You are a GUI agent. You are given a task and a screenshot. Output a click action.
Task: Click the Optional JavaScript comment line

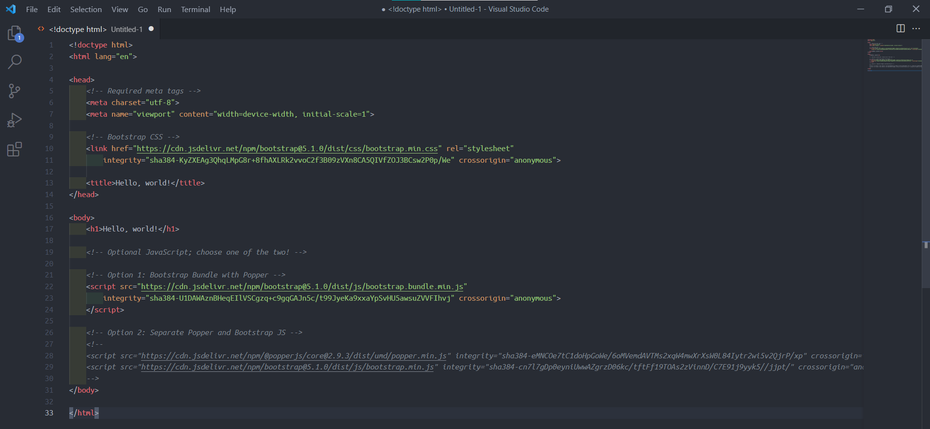pyautogui.click(x=196, y=252)
